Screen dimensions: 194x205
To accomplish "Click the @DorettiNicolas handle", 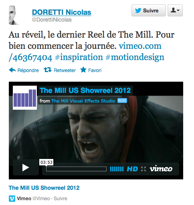I will pyautogui.click(x=52, y=20).
